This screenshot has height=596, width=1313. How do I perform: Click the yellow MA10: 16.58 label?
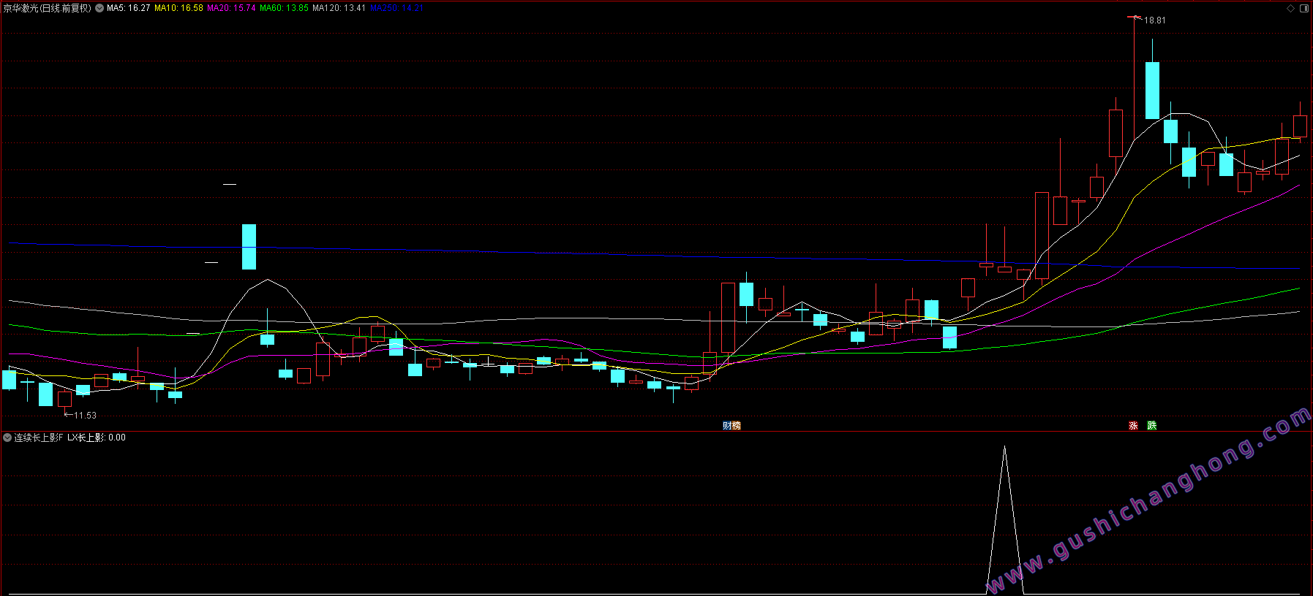tap(178, 9)
